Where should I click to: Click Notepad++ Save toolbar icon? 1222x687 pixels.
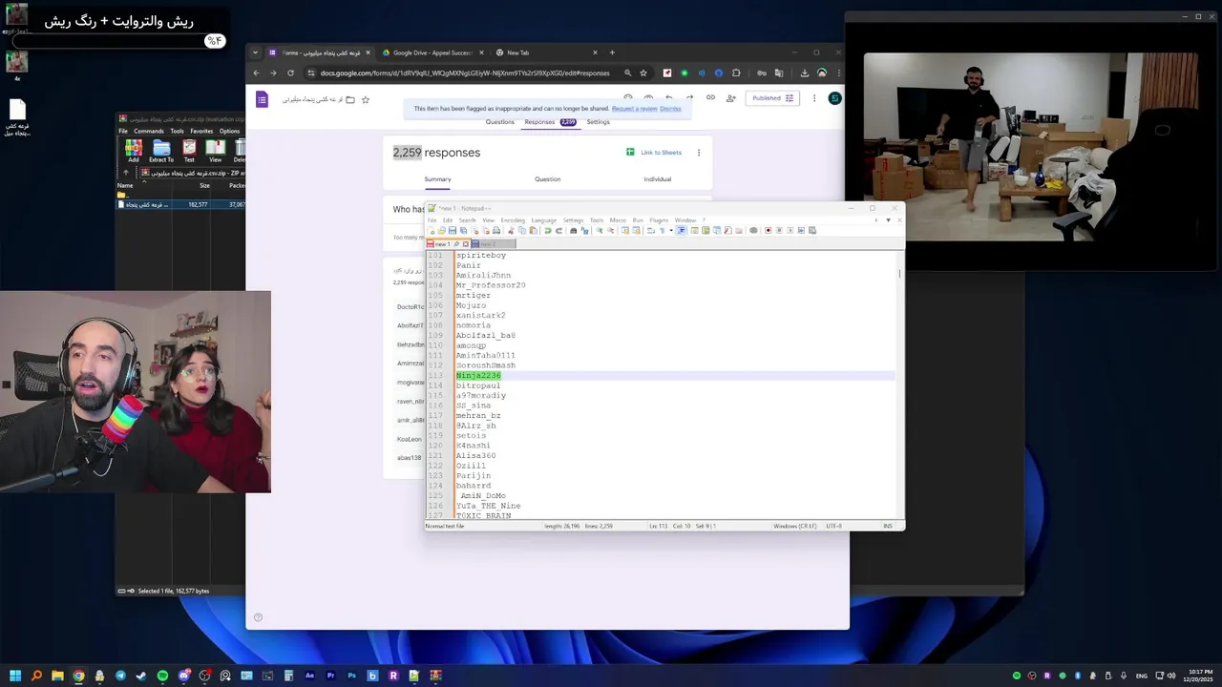(453, 230)
